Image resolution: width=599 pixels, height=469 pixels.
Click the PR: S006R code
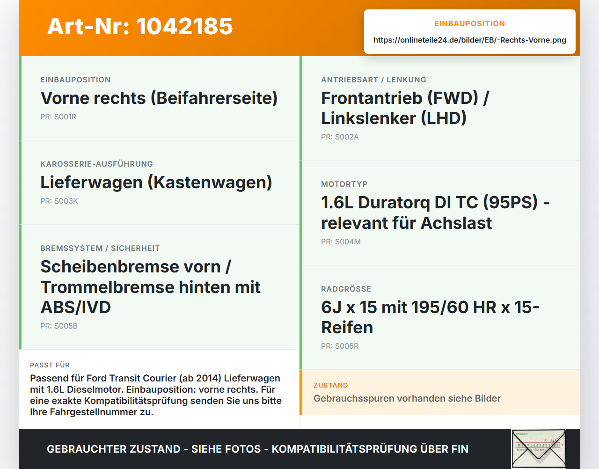pos(340,346)
